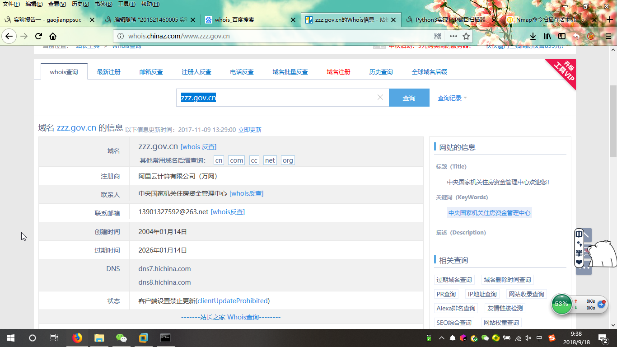Open WeChat from the taskbar
Screen dimensions: 617x347
(121, 338)
